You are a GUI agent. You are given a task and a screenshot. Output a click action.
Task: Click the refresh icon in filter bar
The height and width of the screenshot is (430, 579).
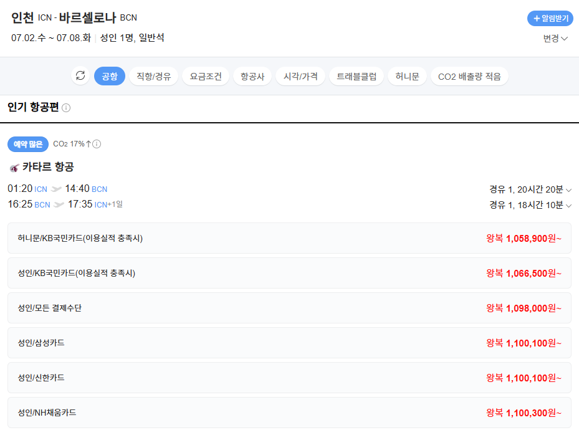[80, 76]
